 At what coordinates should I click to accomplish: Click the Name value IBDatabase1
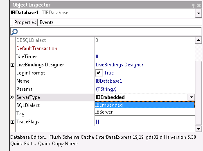[x=109, y=81]
